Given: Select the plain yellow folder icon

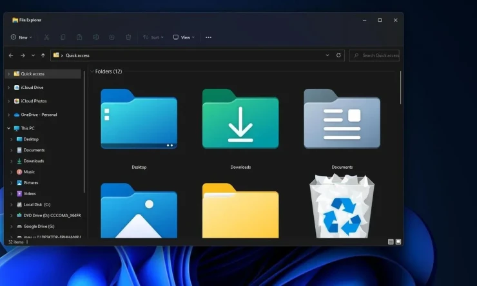Looking at the screenshot, I should click(240, 211).
